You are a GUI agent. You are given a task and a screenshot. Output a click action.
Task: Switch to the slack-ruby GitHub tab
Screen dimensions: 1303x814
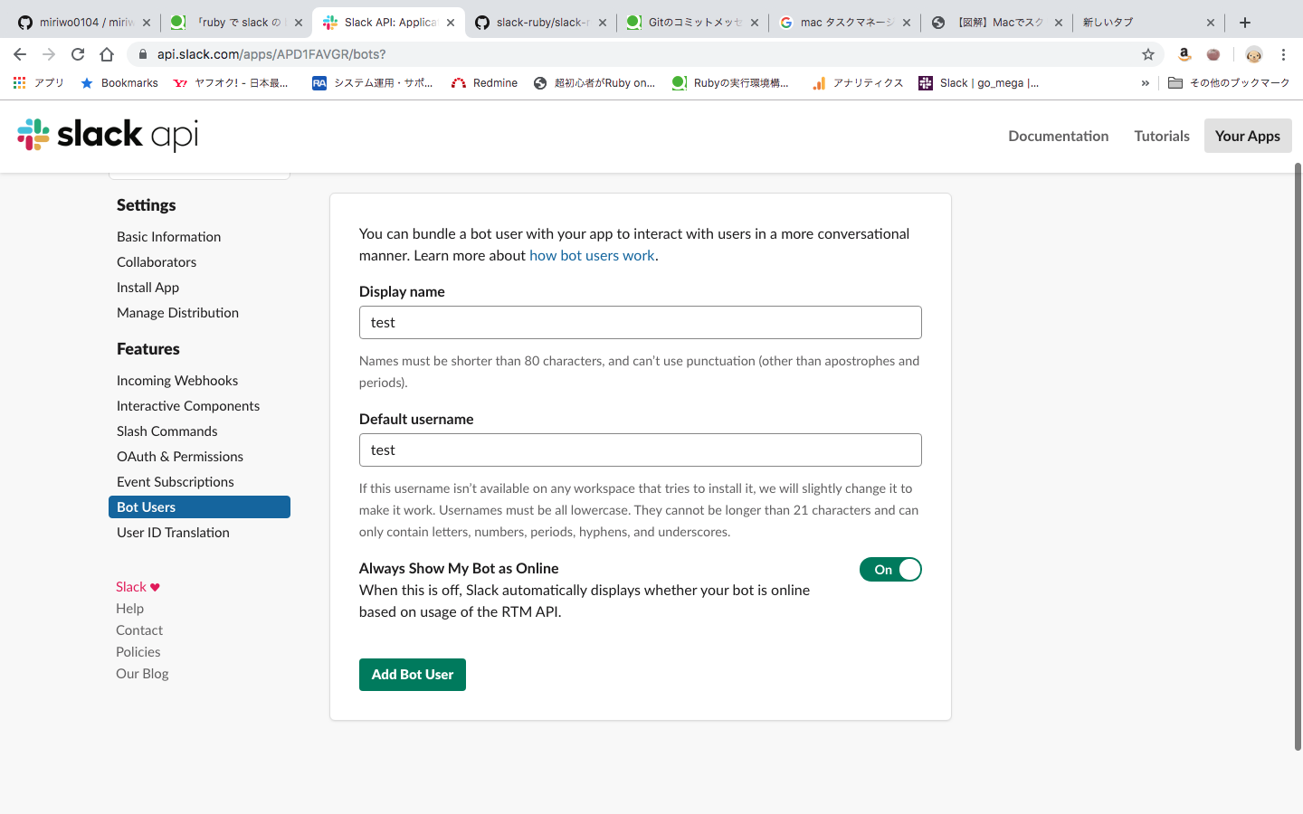(x=541, y=23)
